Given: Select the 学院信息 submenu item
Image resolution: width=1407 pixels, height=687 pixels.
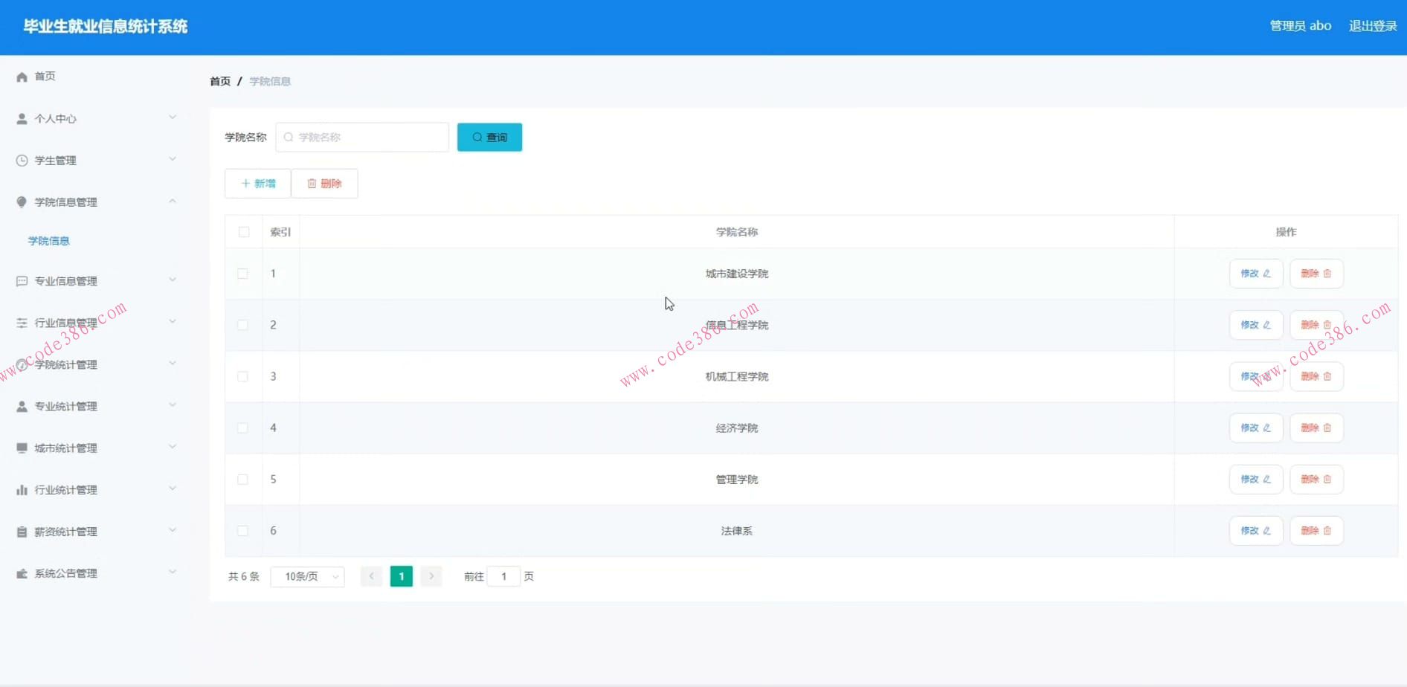Looking at the screenshot, I should click(49, 241).
